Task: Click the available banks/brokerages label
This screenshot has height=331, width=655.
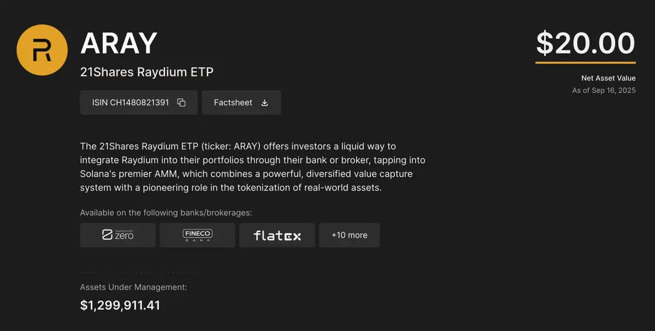Action: 166,213
